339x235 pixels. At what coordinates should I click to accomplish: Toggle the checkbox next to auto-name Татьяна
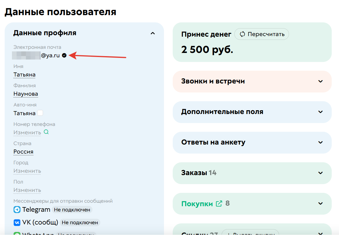[x=40, y=113]
